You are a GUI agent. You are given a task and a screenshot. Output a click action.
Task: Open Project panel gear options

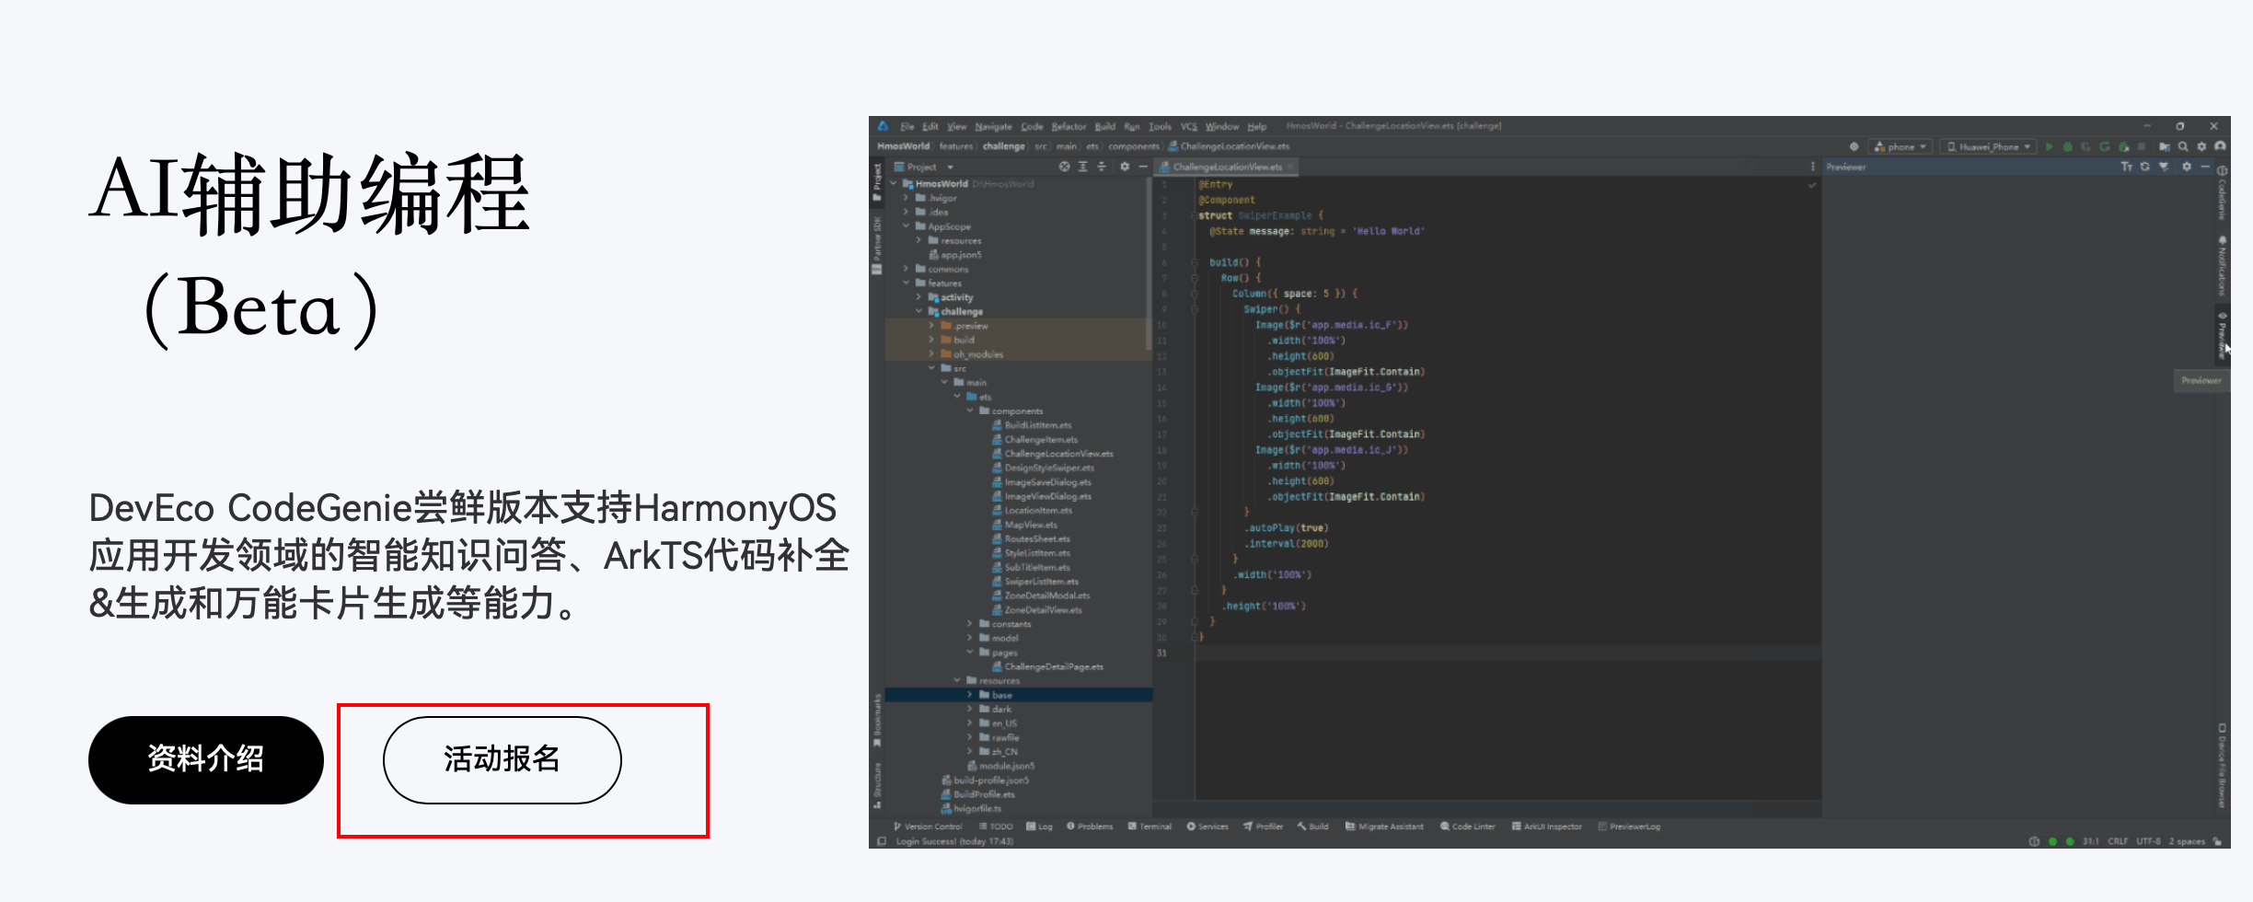1125,167
